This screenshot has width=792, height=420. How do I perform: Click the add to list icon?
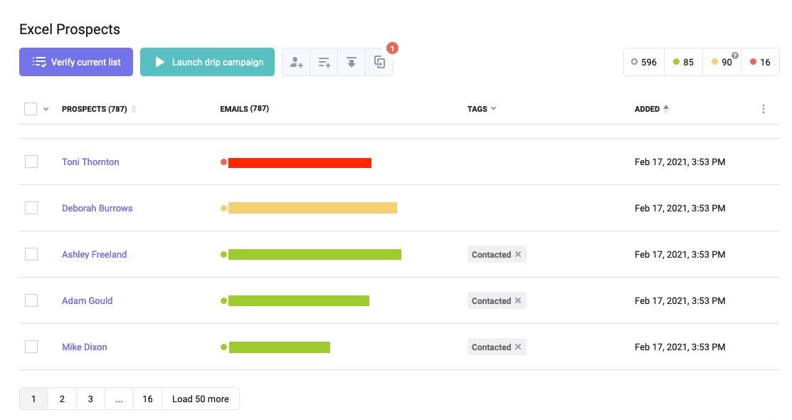324,63
